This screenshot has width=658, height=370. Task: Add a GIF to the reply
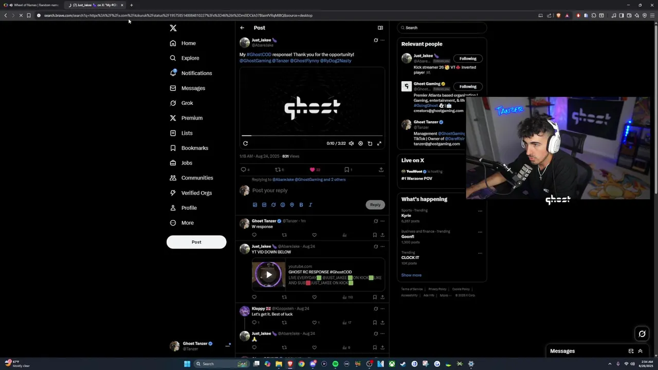264,205
